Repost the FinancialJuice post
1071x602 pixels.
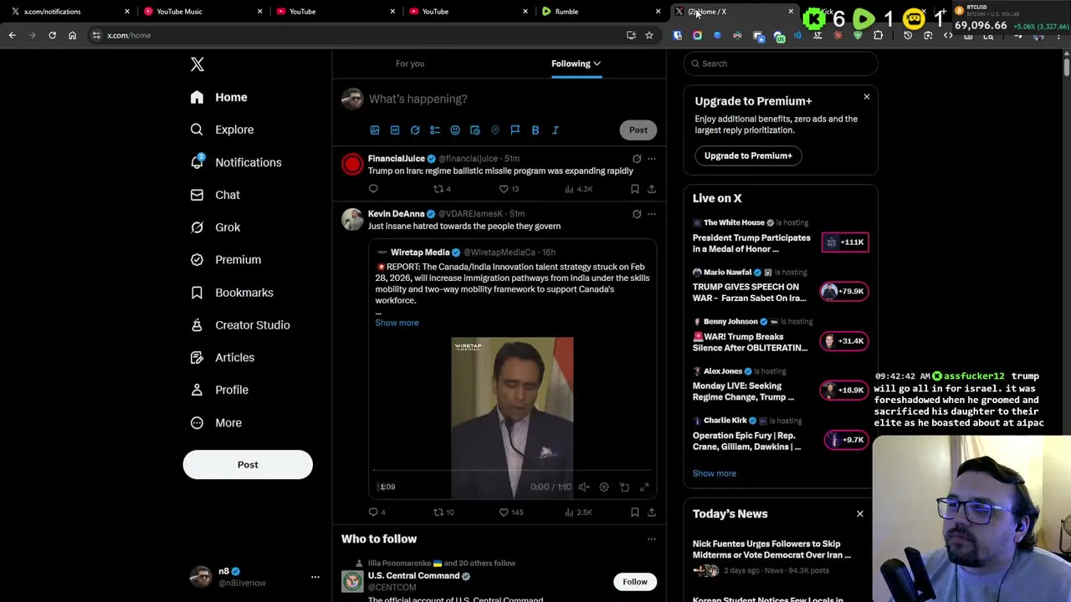click(442, 189)
